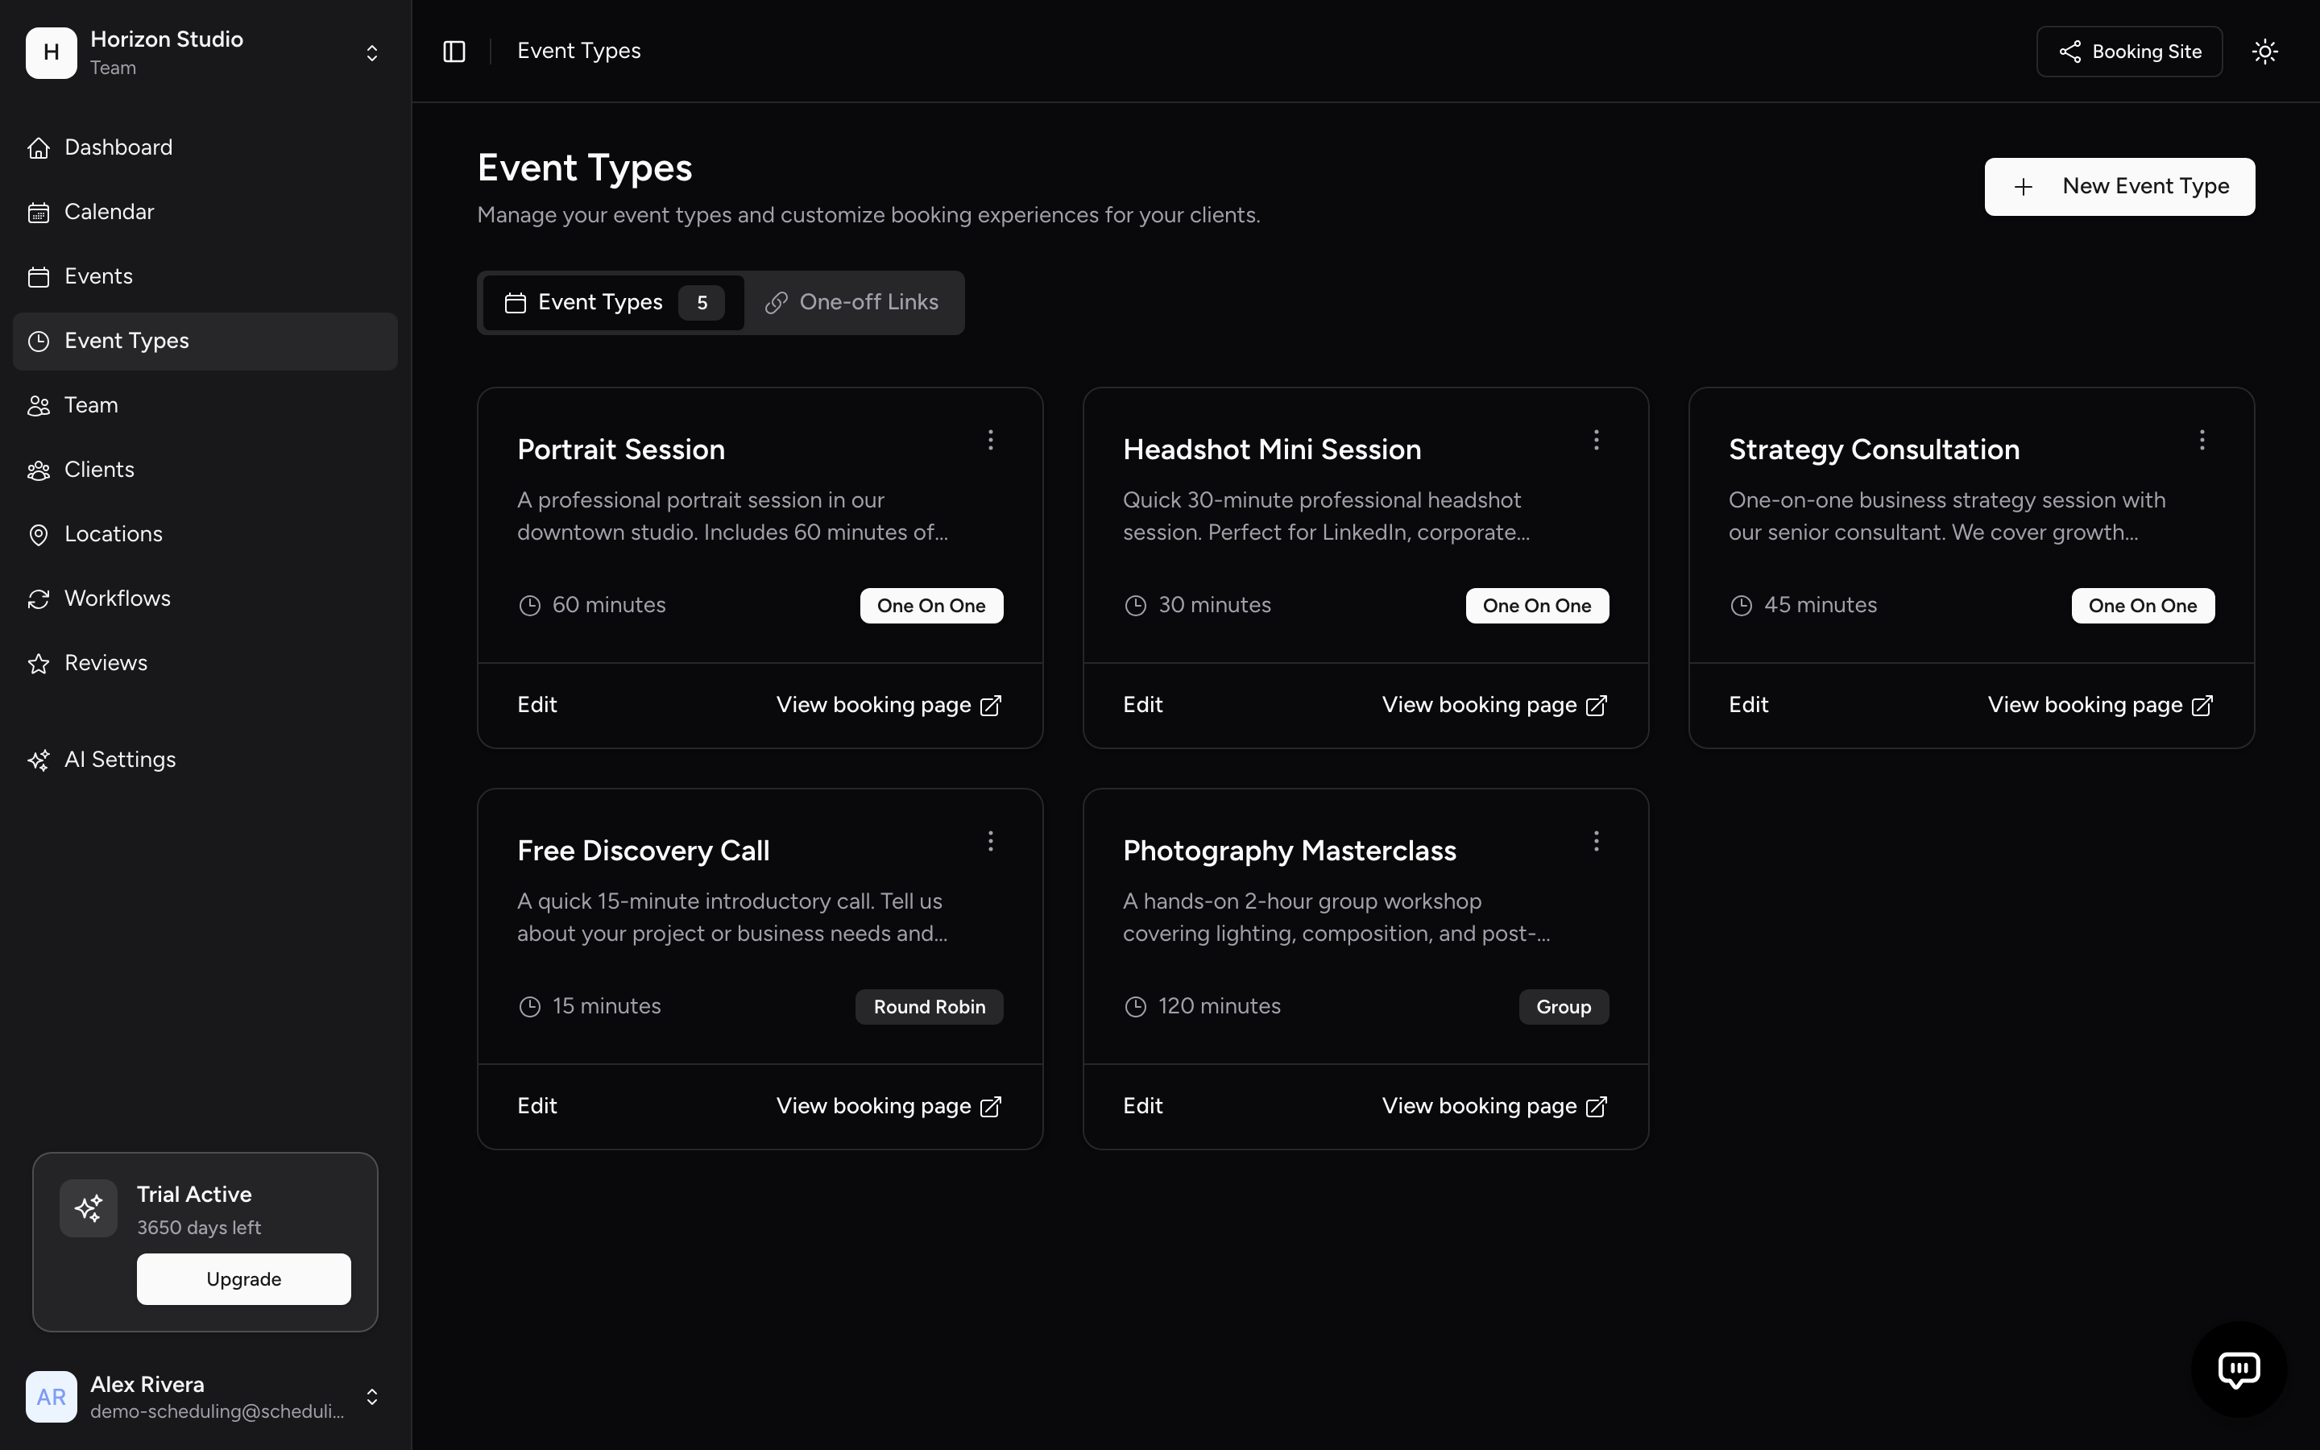Edit the Headshot Mini Session
Viewport: 2320px width, 1450px height.
tap(1143, 705)
